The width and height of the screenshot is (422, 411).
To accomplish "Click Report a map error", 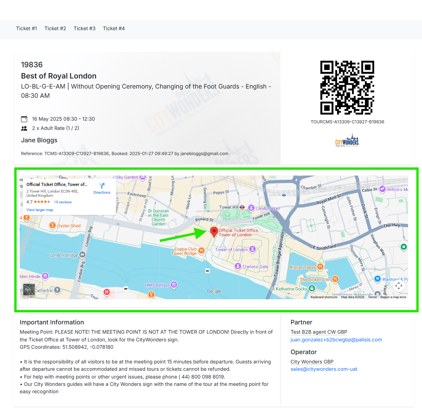I will point(393,297).
